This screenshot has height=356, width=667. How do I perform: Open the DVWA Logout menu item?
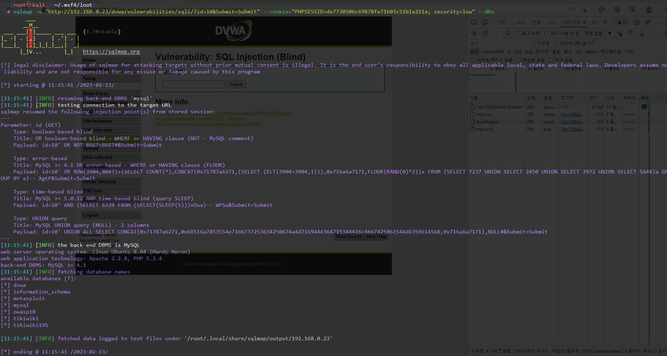tap(111, 215)
